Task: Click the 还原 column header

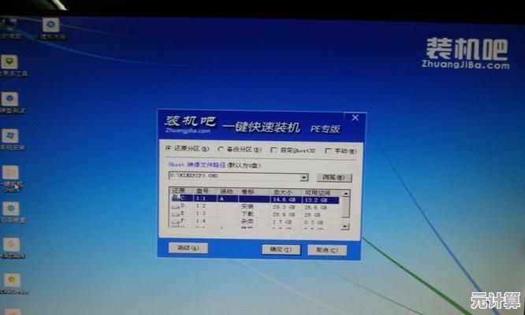Action: (181, 191)
